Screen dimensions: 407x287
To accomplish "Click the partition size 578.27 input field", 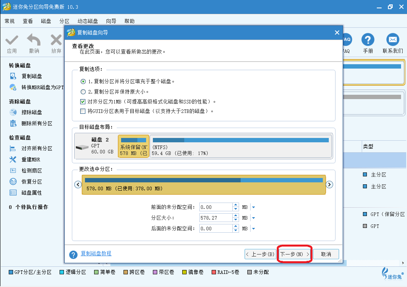I will [216, 218].
